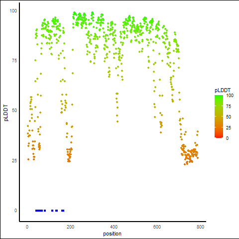Click x-axis tick label 200
The image size is (239, 239).
(x=70, y=227)
